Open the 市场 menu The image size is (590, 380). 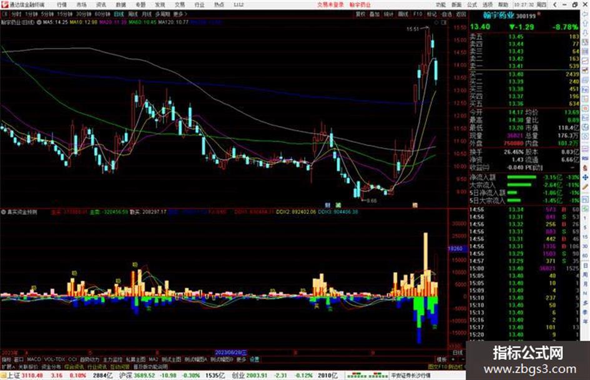pos(81,5)
